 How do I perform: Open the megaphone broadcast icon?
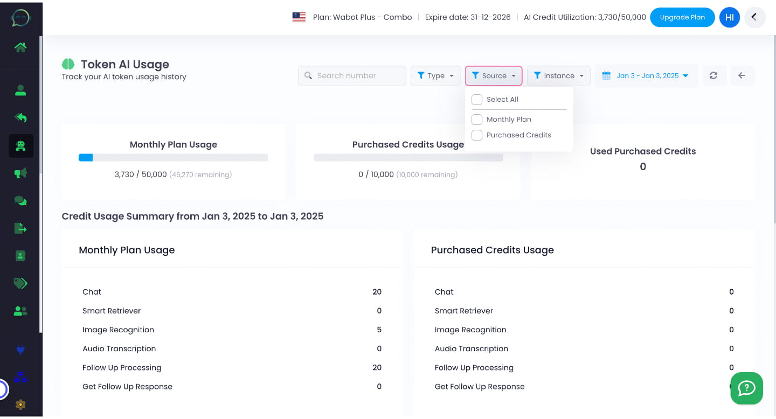pyautogui.click(x=20, y=173)
